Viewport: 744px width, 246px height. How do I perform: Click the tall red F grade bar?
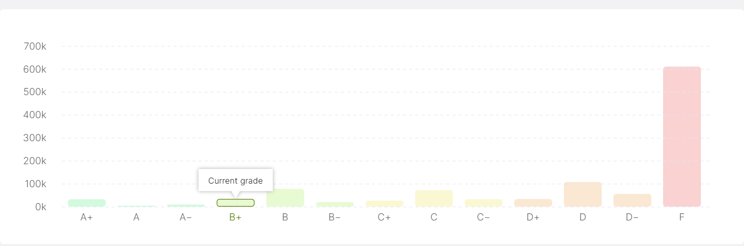(682, 137)
